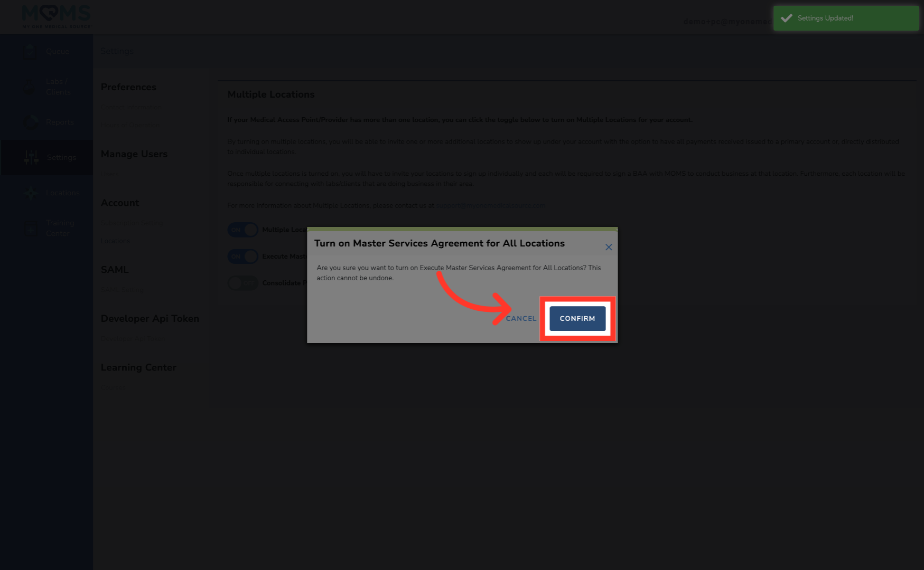Open Labs / Clients from the sidebar icon

(x=30, y=86)
